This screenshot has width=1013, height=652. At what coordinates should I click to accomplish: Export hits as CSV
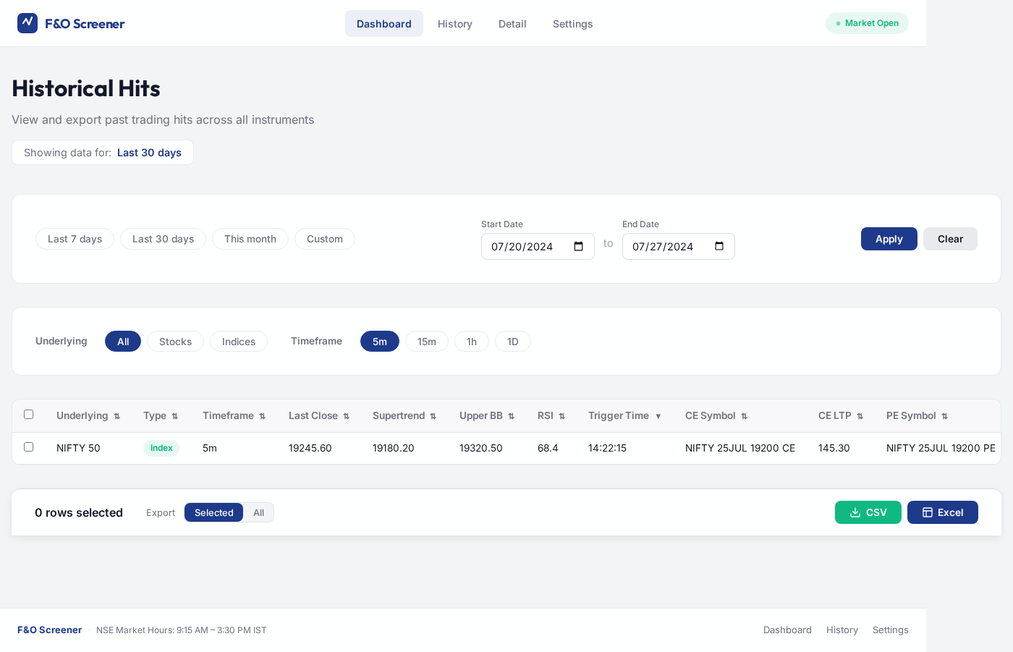[868, 512]
